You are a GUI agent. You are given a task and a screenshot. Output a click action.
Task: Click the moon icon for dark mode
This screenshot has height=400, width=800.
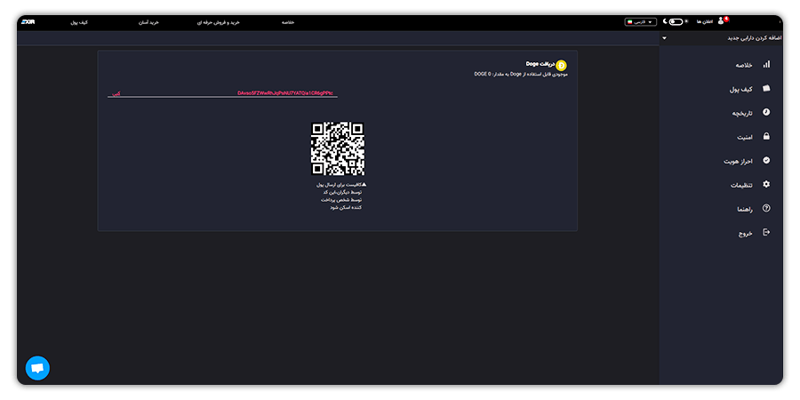pyautogui.click(x=665, y=22)
